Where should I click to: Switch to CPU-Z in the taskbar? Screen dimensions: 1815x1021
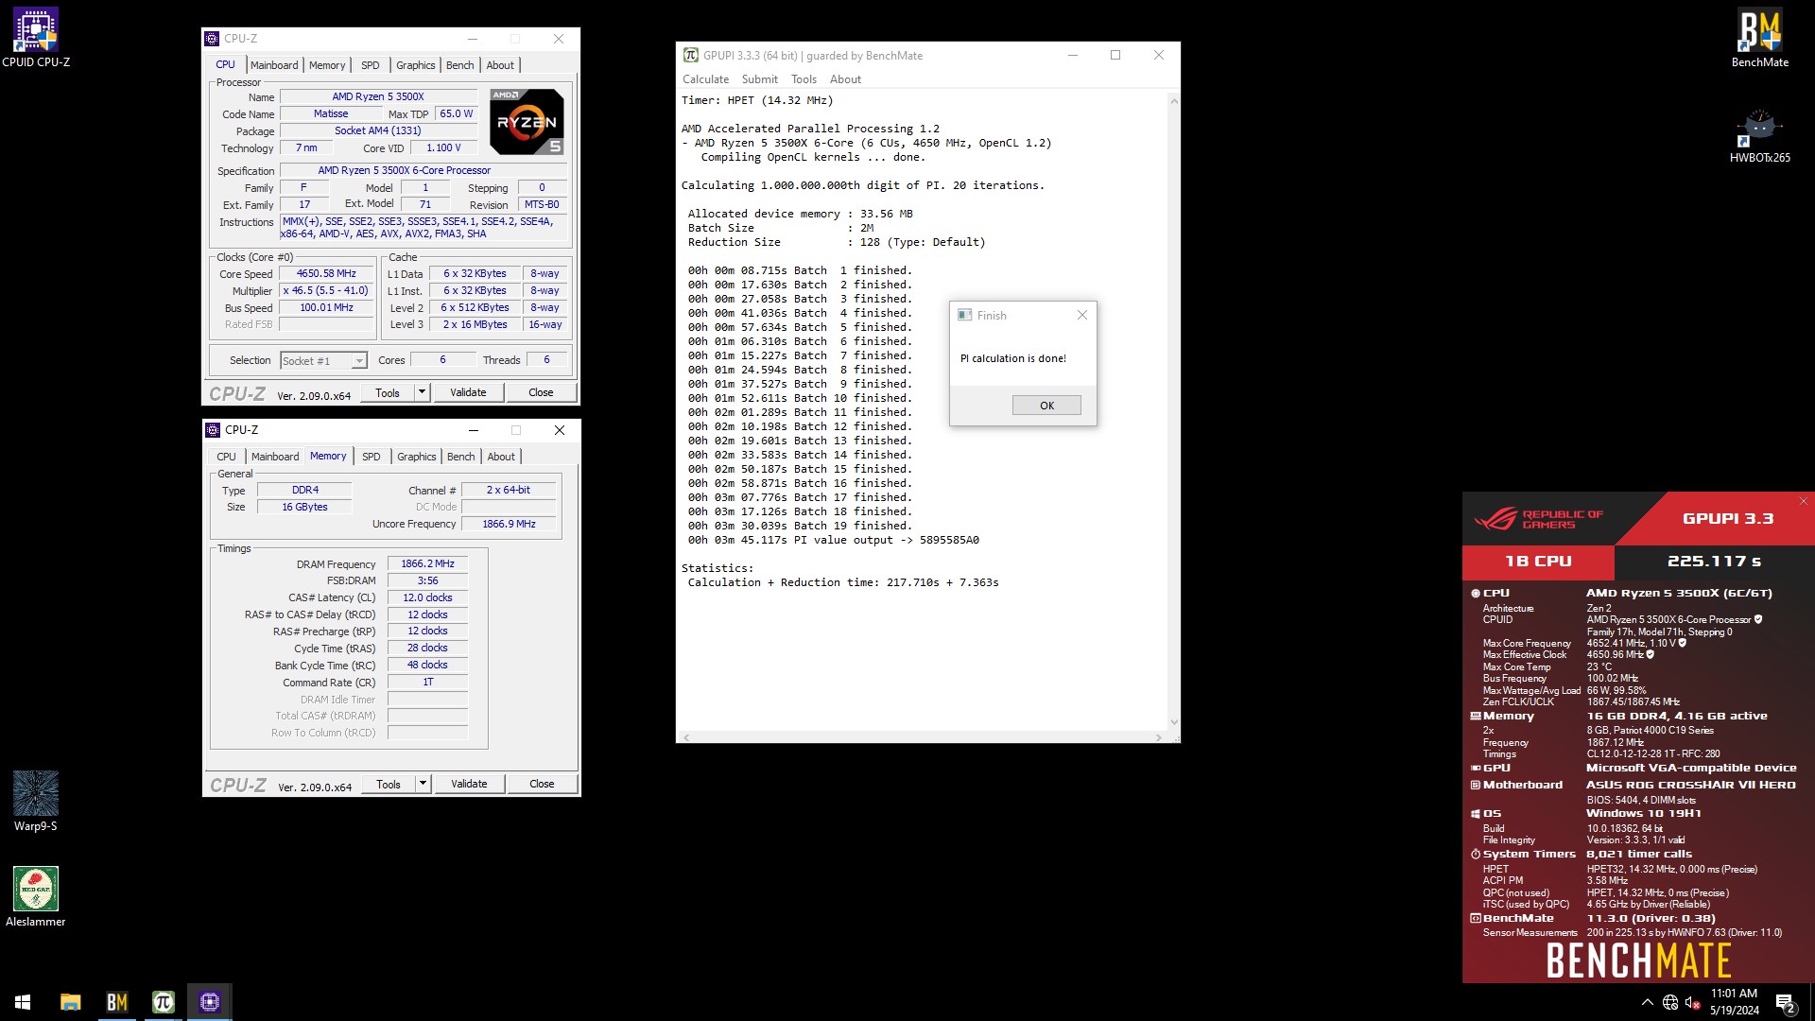(210, 1001)
